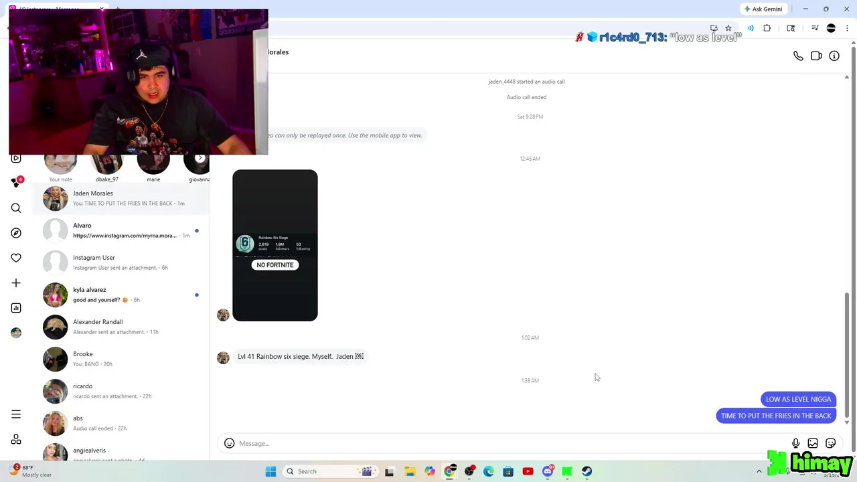The image size is (857, 482).
Task: Open Microsoft Edge from the taskbar
Action: pyautogui.click(x=489, y=471)
